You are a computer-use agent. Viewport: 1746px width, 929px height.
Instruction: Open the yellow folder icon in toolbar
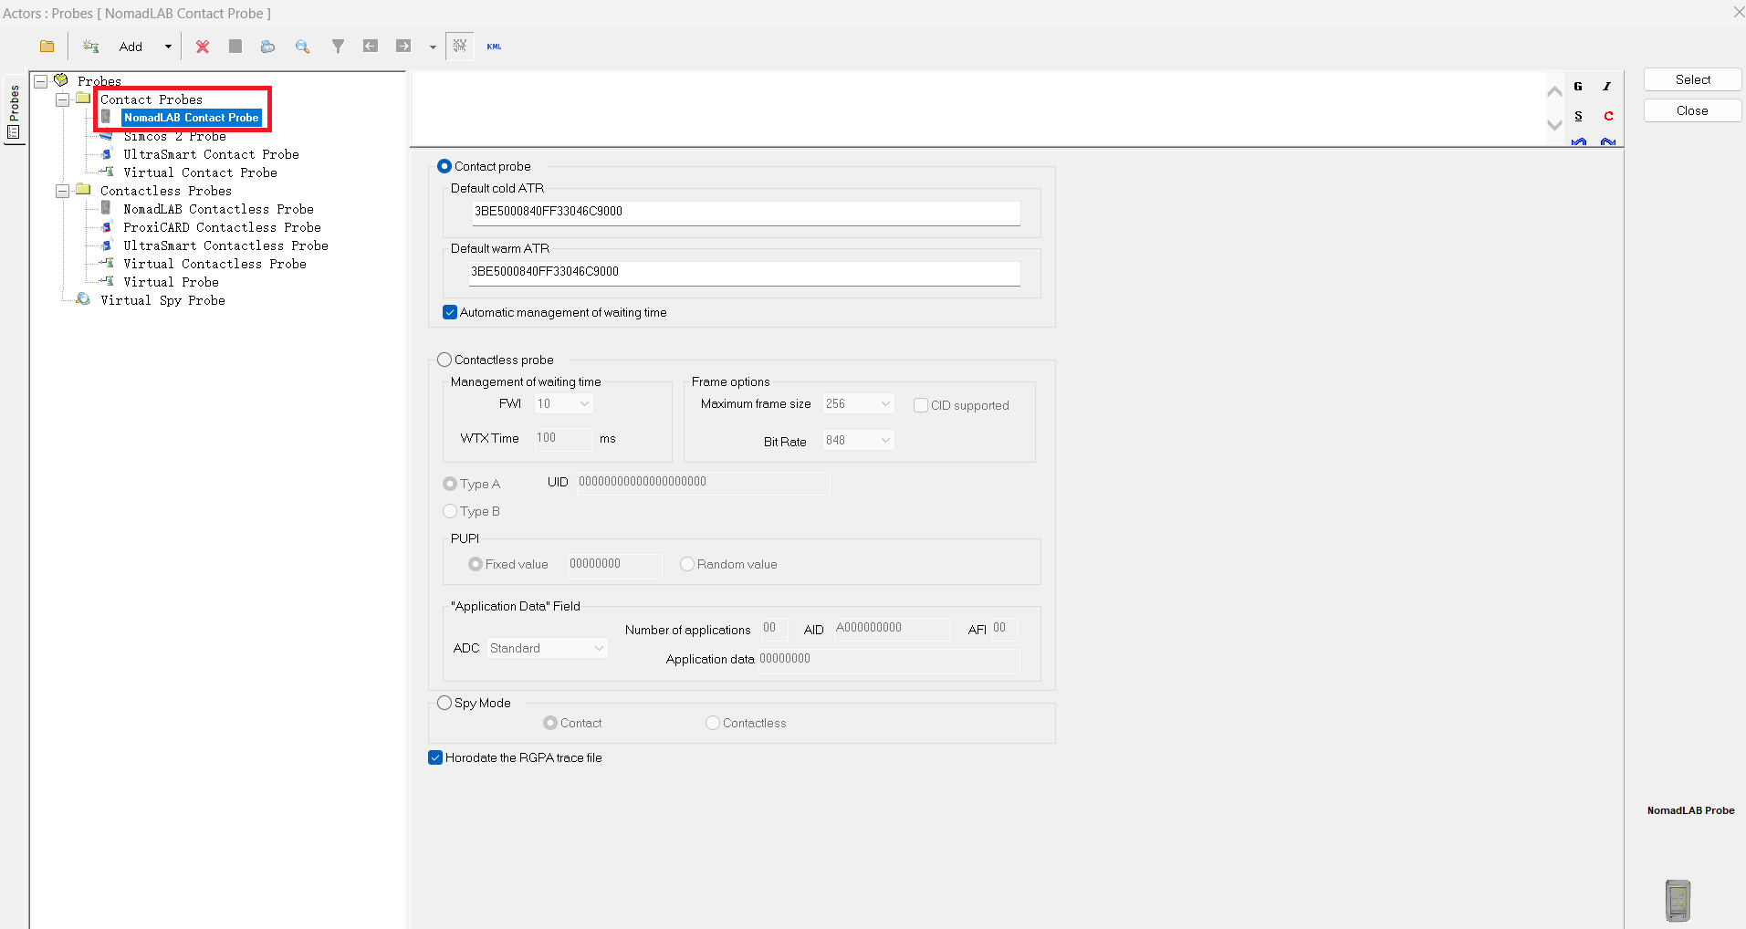point(47,47)
